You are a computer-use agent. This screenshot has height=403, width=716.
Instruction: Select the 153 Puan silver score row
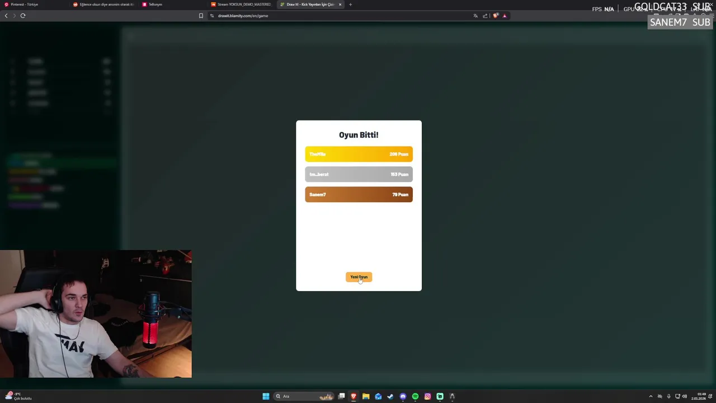pyautogui.click(x=359, y=174)
